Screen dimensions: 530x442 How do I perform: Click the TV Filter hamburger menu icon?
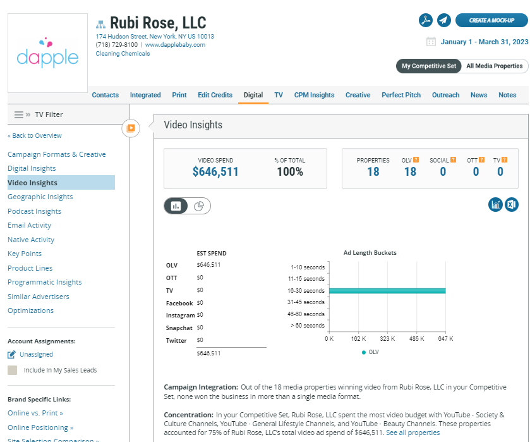pos(18,114)
